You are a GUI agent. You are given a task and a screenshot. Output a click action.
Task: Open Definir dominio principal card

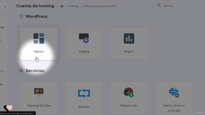tap(174, 98)
